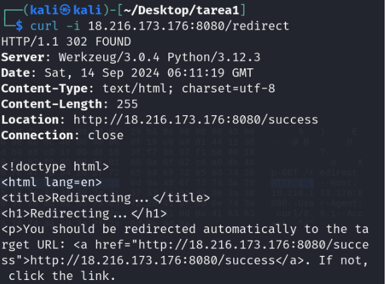Click the Content-Length value 255
This screenshot has width=386, height=284.
coord(127,104)
